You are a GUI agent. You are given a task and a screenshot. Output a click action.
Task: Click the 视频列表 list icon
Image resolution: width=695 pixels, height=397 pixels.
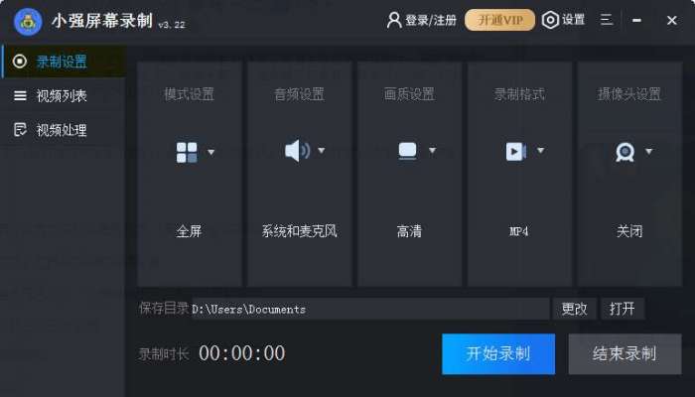20,95
